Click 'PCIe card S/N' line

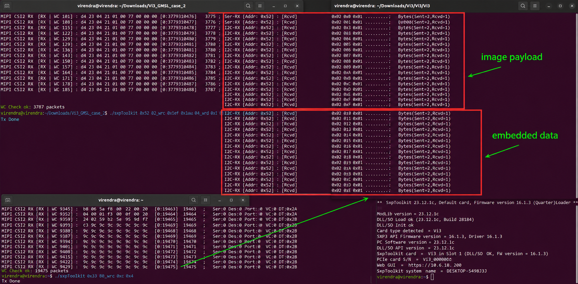414,259
